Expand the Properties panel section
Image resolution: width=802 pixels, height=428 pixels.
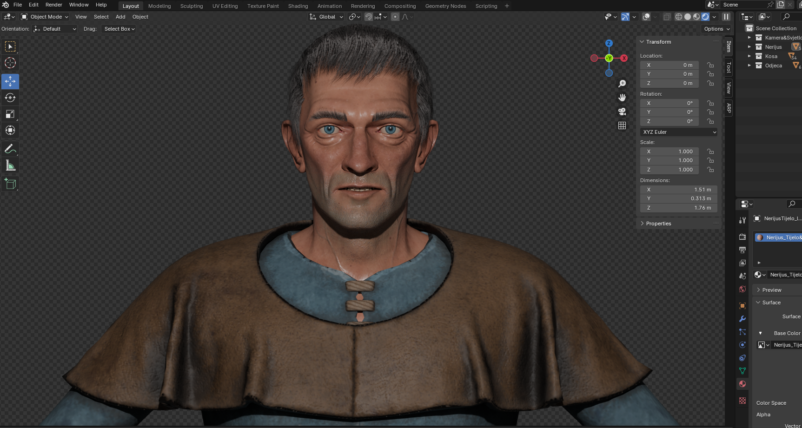[658, 224]
